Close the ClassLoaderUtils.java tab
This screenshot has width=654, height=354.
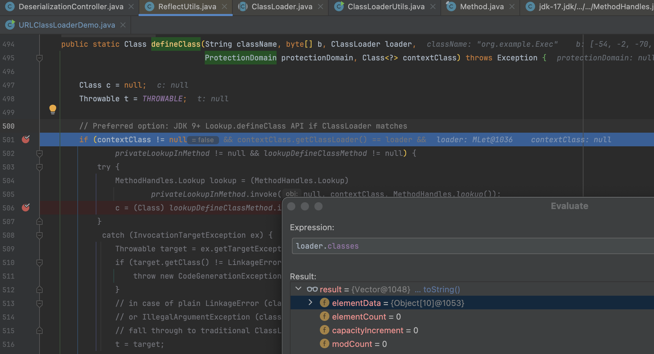click(x=433, y=7)
